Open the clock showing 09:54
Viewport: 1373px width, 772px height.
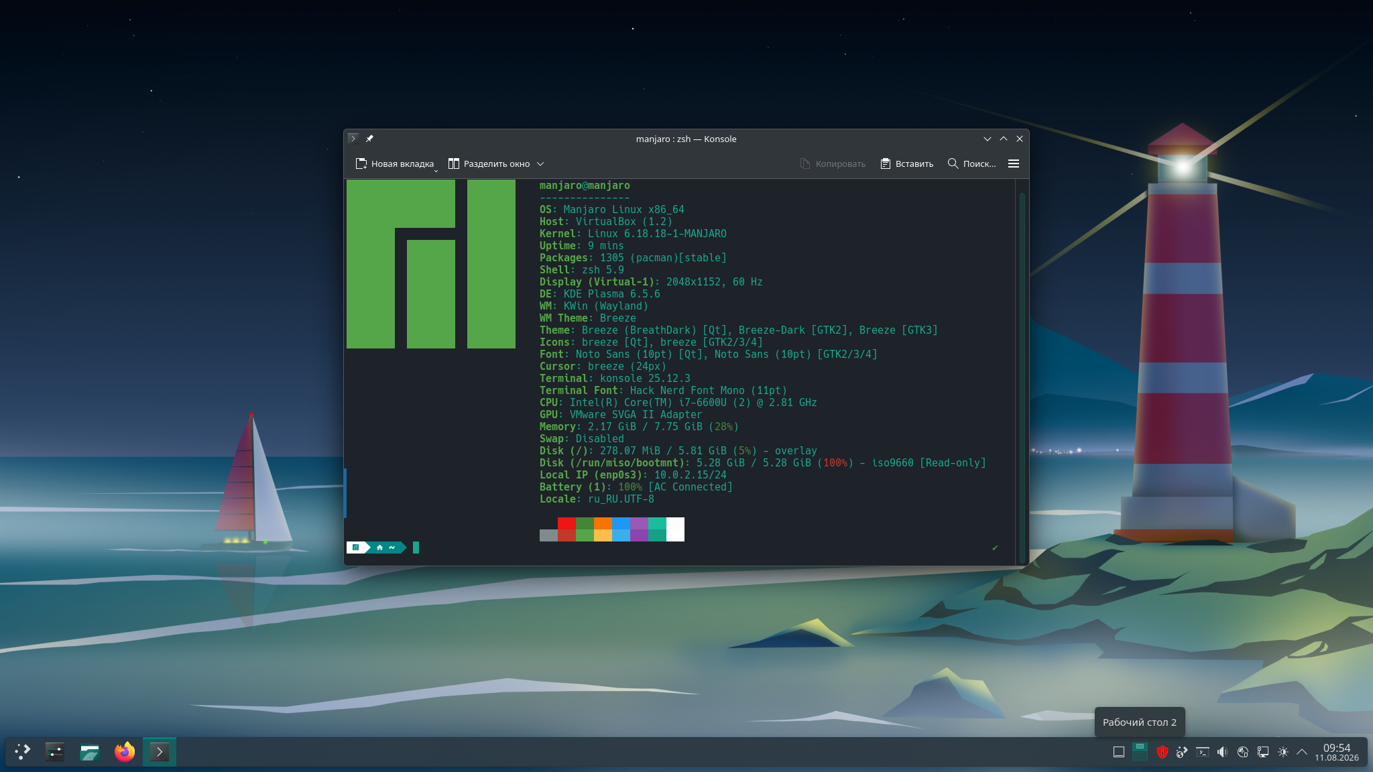1337,752
